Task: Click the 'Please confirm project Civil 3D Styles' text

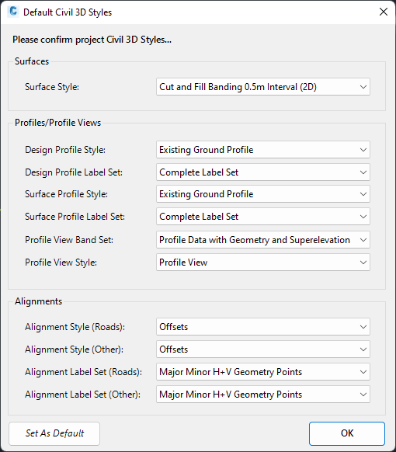Action: (92, 40)
